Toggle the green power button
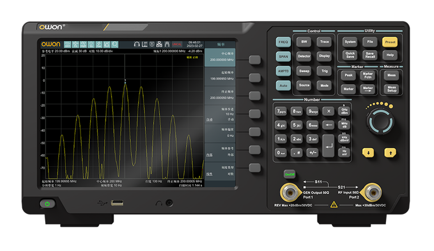Image resolution: width=434 pixels, height=251 pixels. click(47, 204)
